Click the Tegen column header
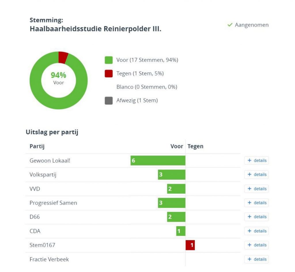Image resolution: width=295 pixels, height=272 pixels. pyautogui.click(x=195, y=146)
